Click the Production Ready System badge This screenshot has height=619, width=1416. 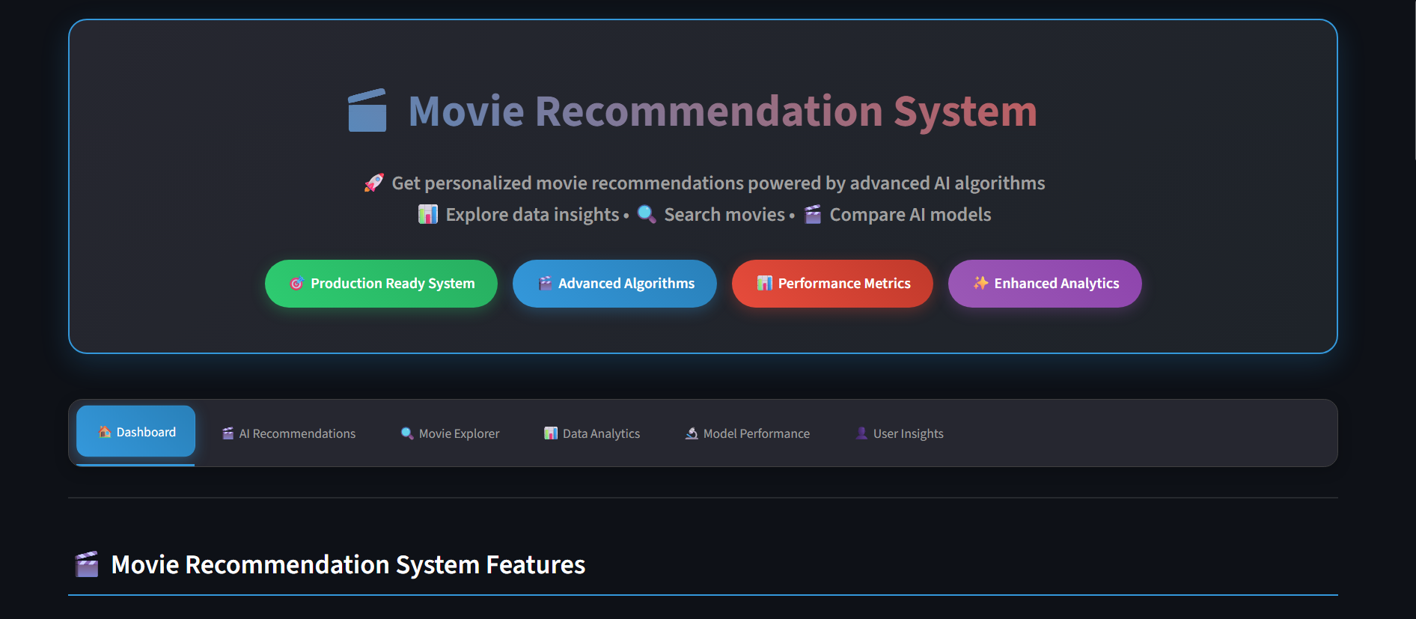click(381, 284)
